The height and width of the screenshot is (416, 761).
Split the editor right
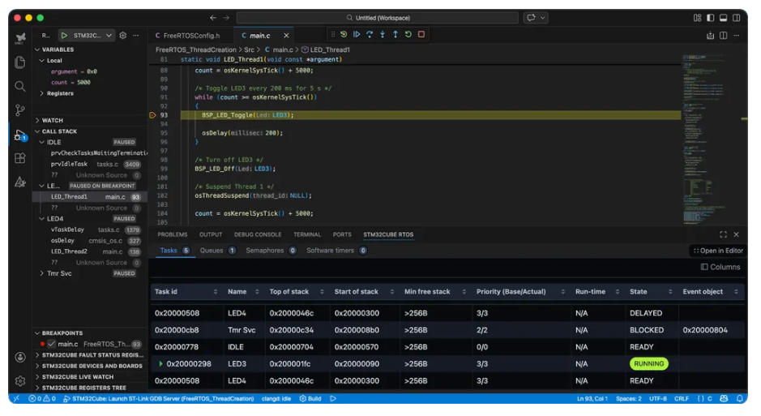[x=723, y=36]
